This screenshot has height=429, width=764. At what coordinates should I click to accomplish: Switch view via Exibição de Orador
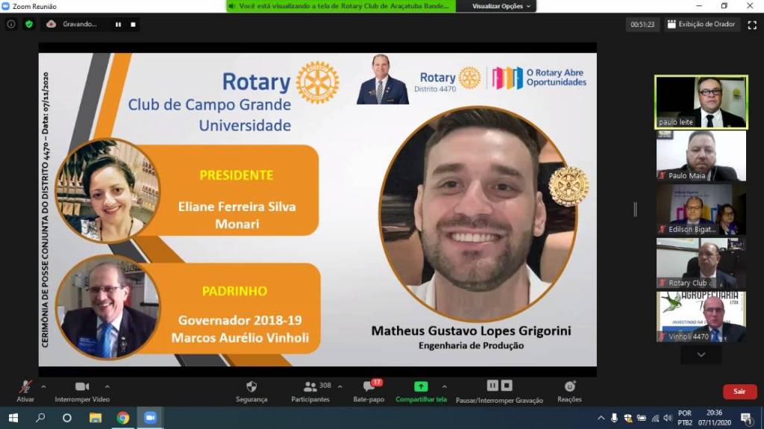click(701, 25)
